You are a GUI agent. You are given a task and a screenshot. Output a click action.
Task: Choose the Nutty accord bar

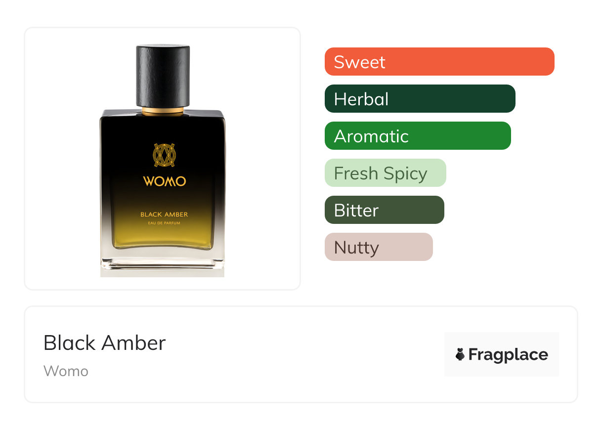tap(379, 247)
